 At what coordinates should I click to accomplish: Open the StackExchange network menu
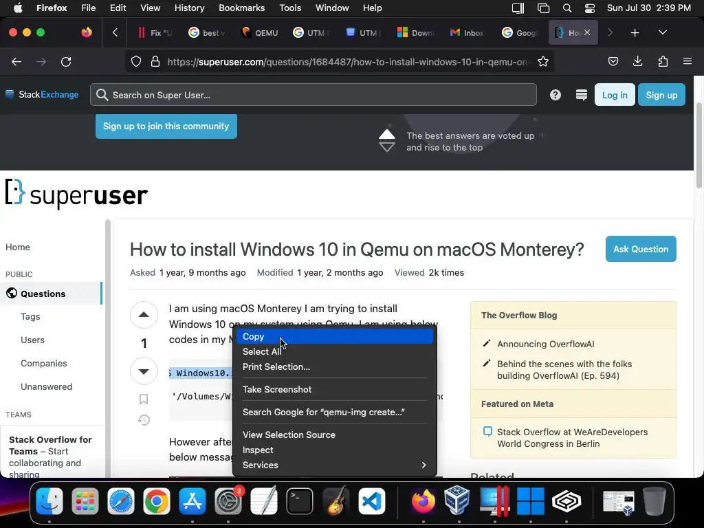click(42, 94)
